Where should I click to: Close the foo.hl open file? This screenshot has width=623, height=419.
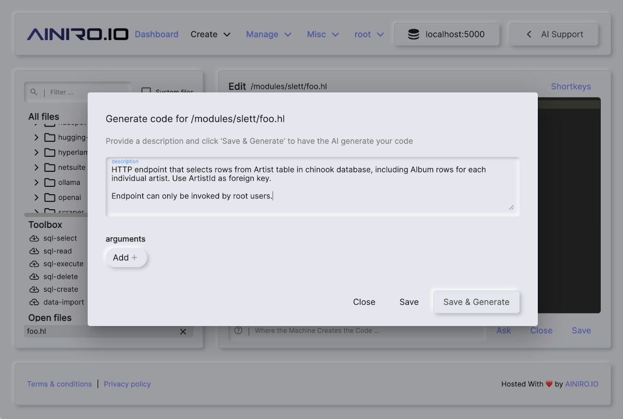click(183, 331)
